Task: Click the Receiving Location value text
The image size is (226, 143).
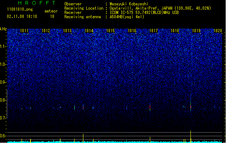Action: click(x=160, y=8)
